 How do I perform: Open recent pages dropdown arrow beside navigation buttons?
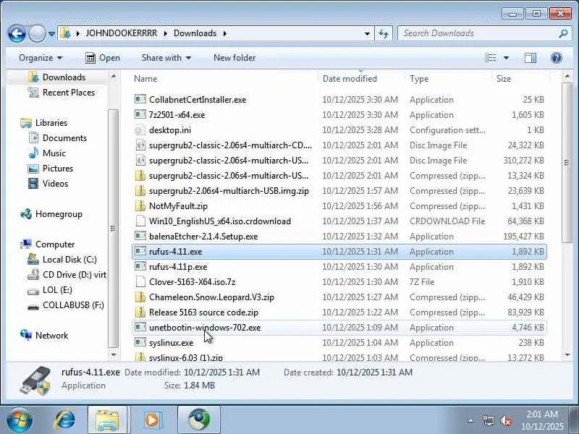51,34
